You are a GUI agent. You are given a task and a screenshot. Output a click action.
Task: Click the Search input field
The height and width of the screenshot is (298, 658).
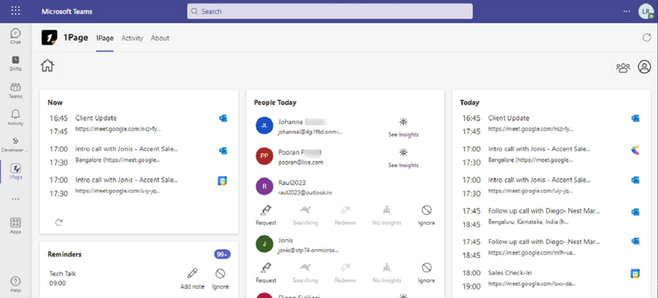pos(329,11)
